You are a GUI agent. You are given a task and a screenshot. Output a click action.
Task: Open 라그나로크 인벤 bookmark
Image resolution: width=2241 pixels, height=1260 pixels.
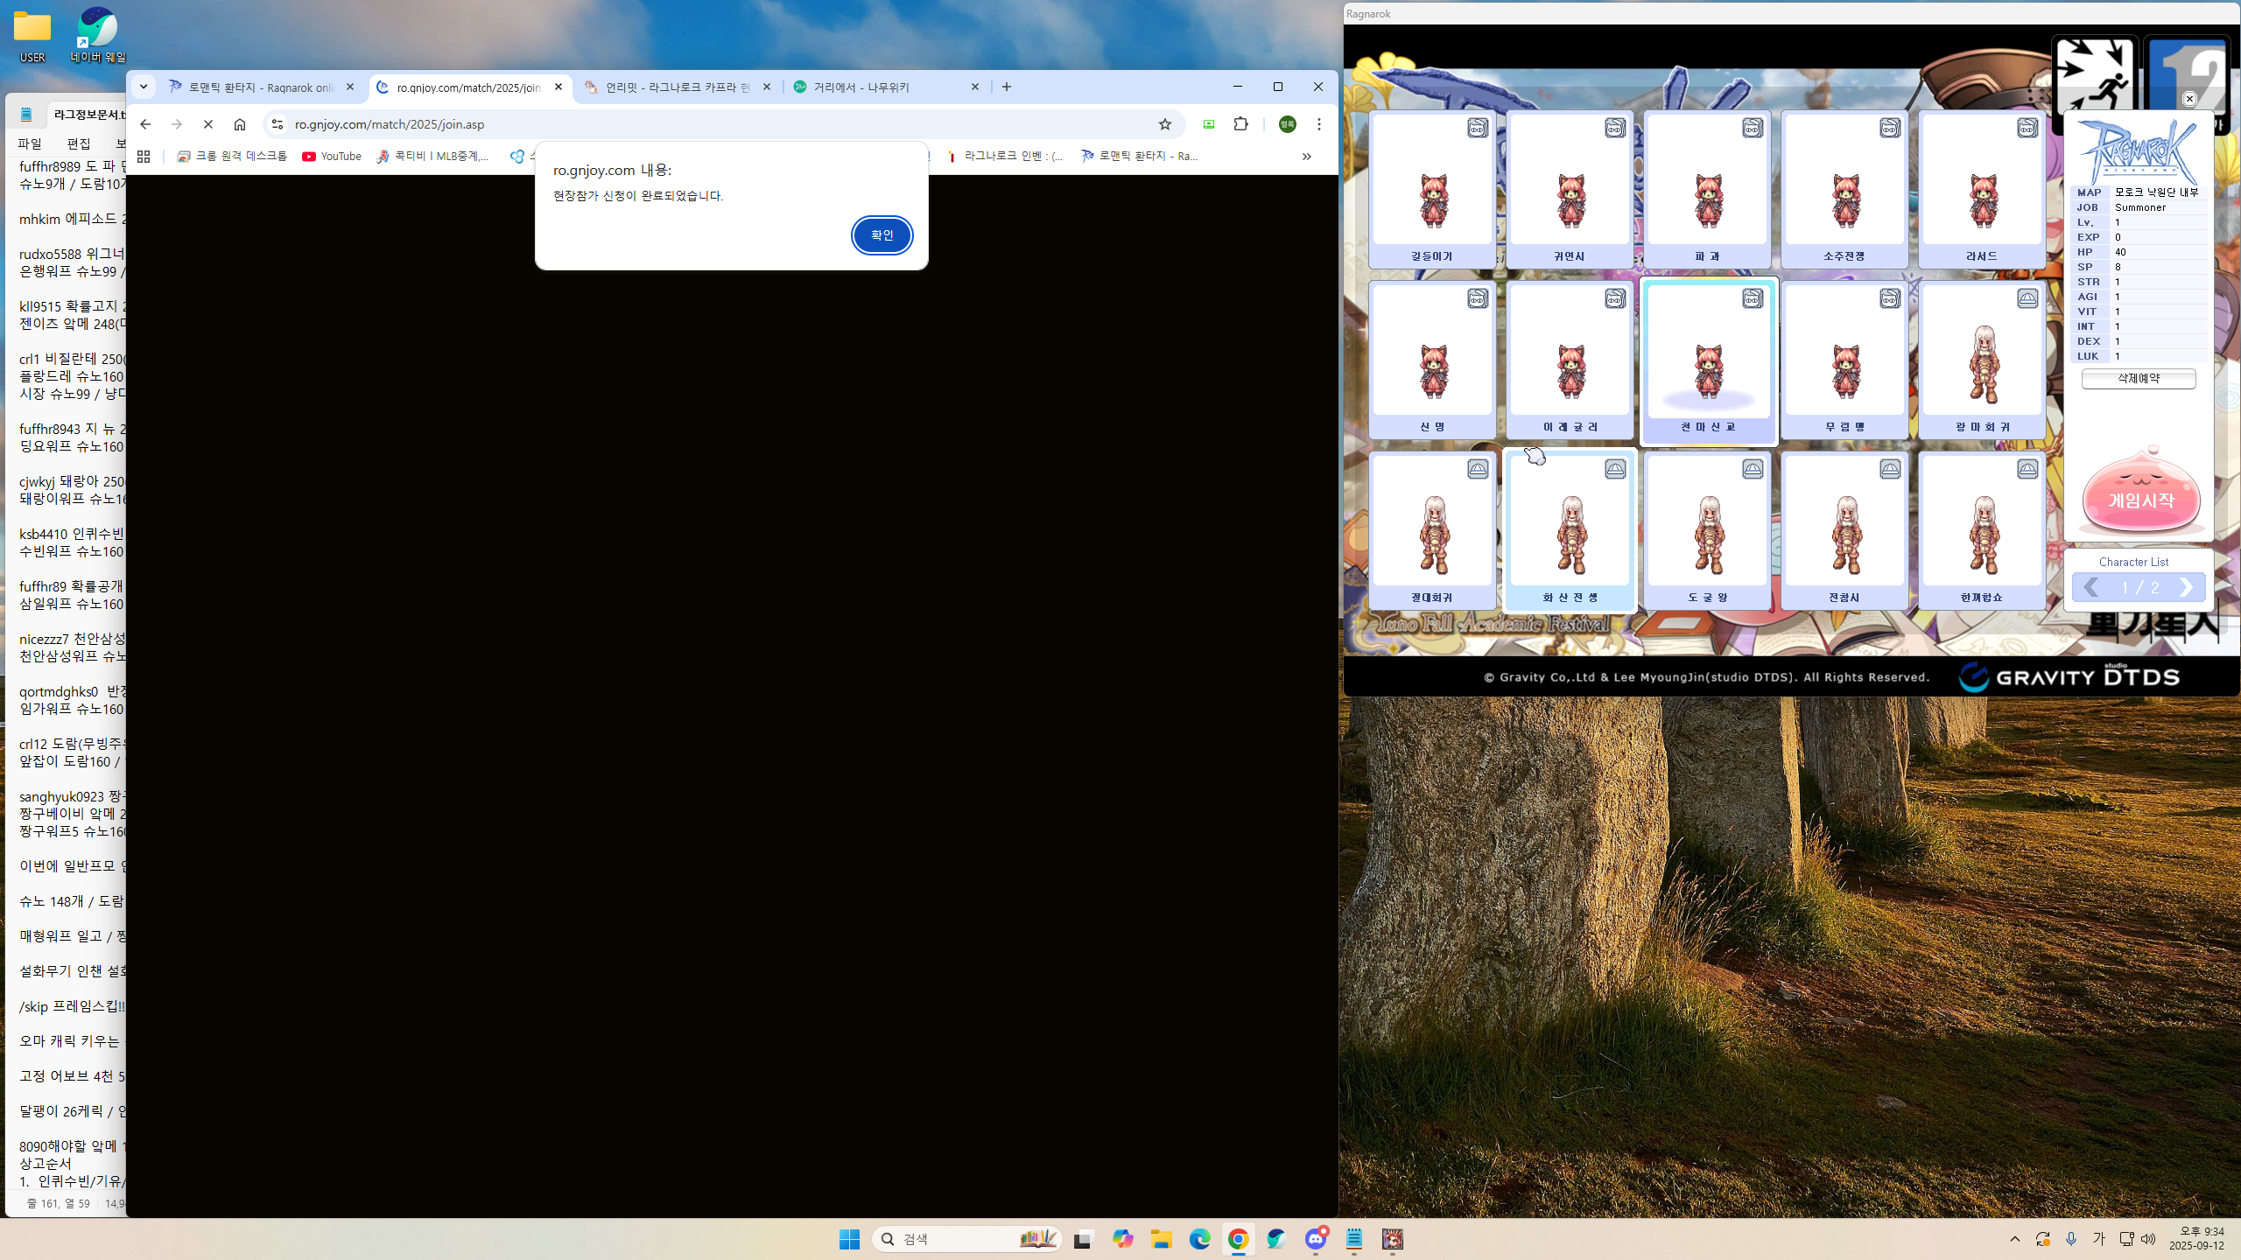click(1005, 156)
